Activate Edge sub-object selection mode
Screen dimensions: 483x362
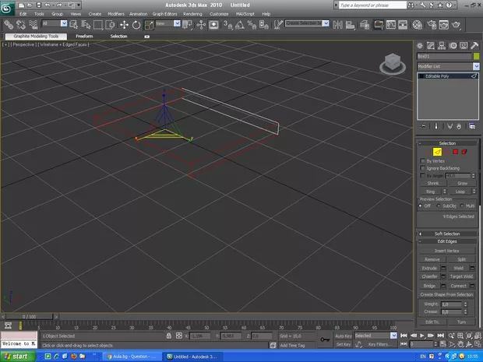437,151
